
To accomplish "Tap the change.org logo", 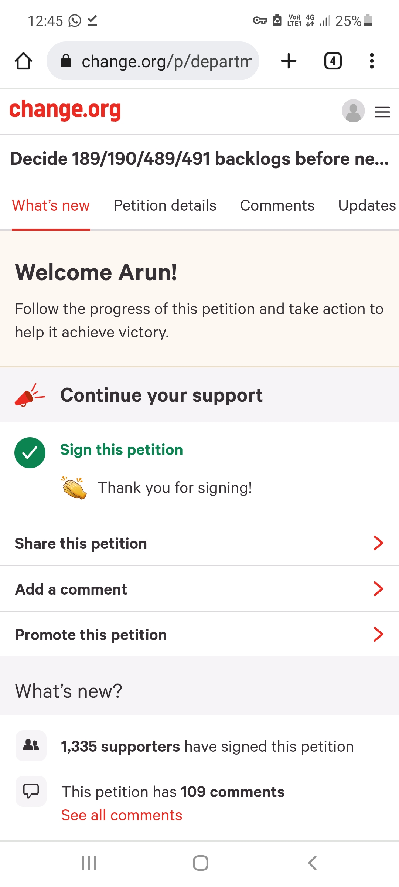I will coord(65,110).
